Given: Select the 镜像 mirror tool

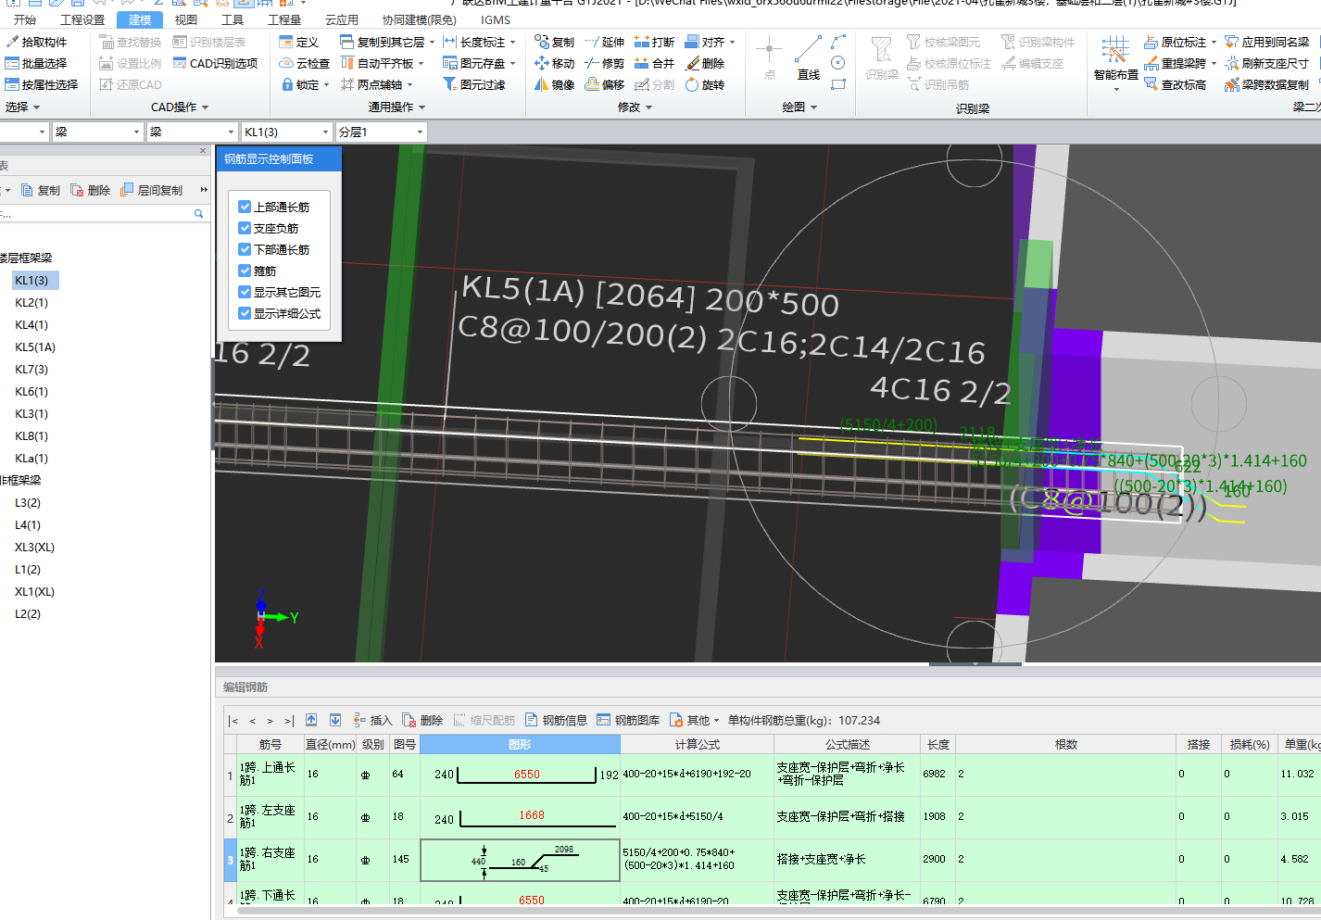Looking at the screenshot, I should pyautogui.click(x=554, y=84).
